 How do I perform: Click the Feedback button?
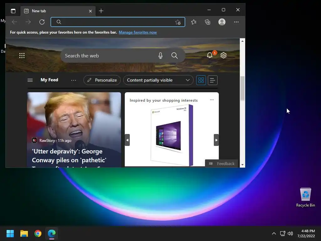click(x=222, y=163)
